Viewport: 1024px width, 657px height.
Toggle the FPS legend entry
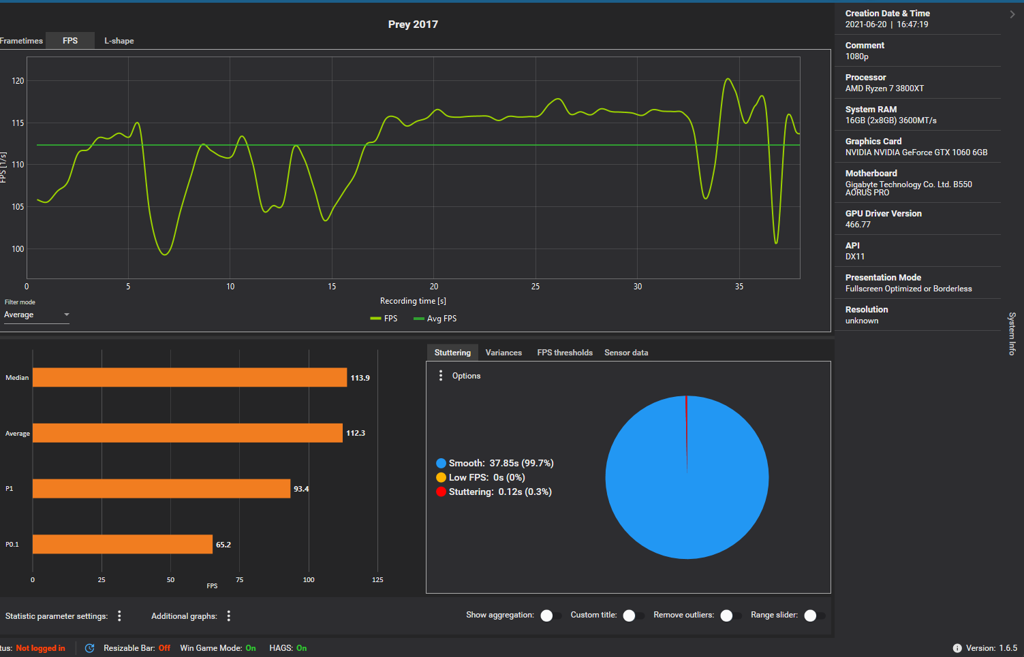click(x=384, y=319)
